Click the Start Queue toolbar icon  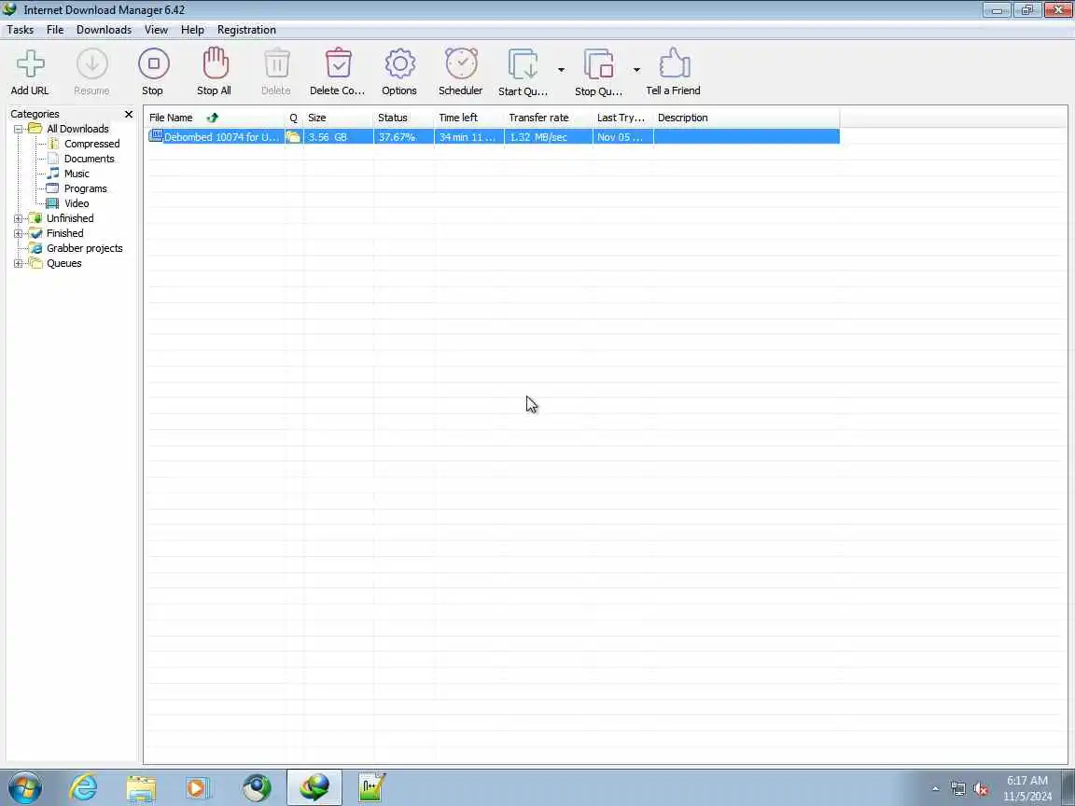[x=524, y=64]
